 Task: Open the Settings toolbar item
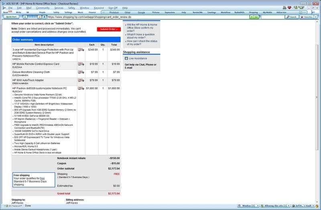pos(68,12)
